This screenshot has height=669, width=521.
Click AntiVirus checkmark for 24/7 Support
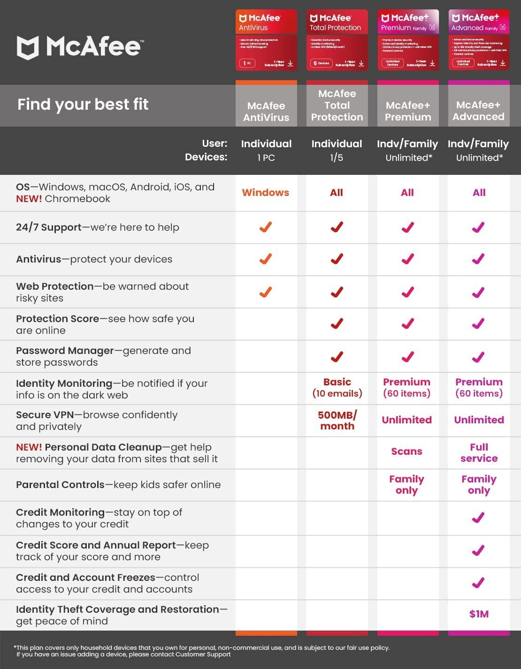266,227
